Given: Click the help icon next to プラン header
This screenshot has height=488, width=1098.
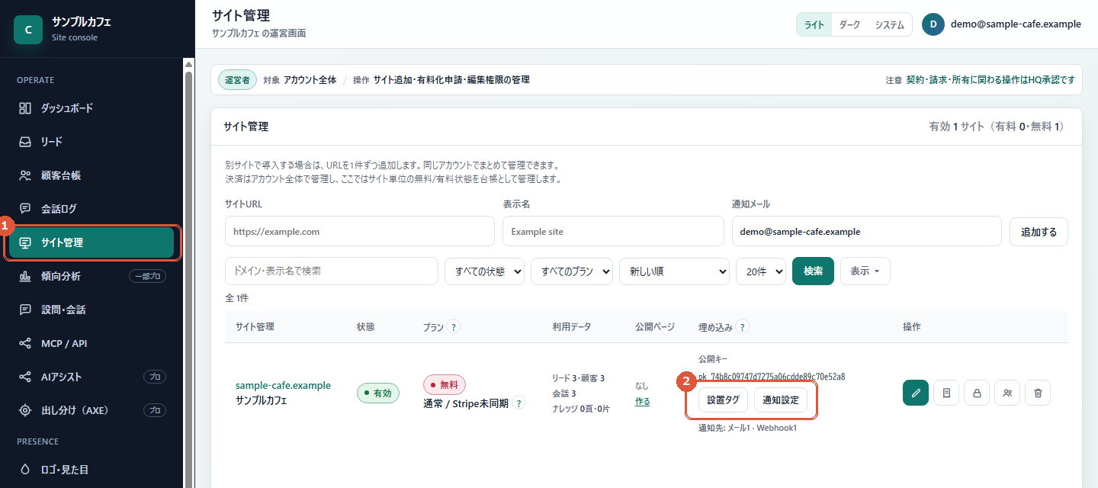Looking at the screenshot, I should point(454,326).
